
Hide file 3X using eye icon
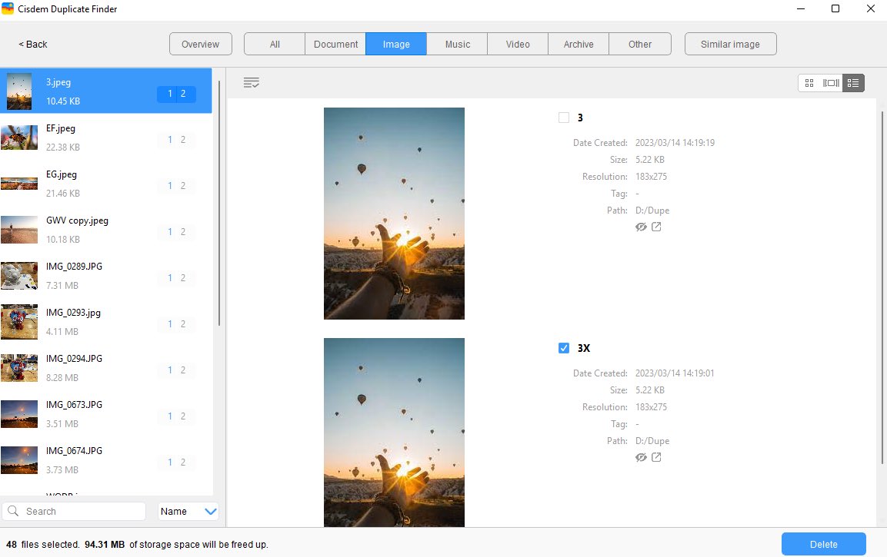pyautogui.click(x=641, y=458)
